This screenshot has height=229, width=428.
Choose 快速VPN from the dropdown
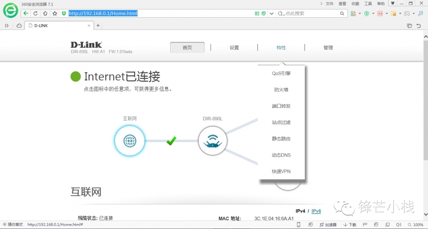coord(281,171)
